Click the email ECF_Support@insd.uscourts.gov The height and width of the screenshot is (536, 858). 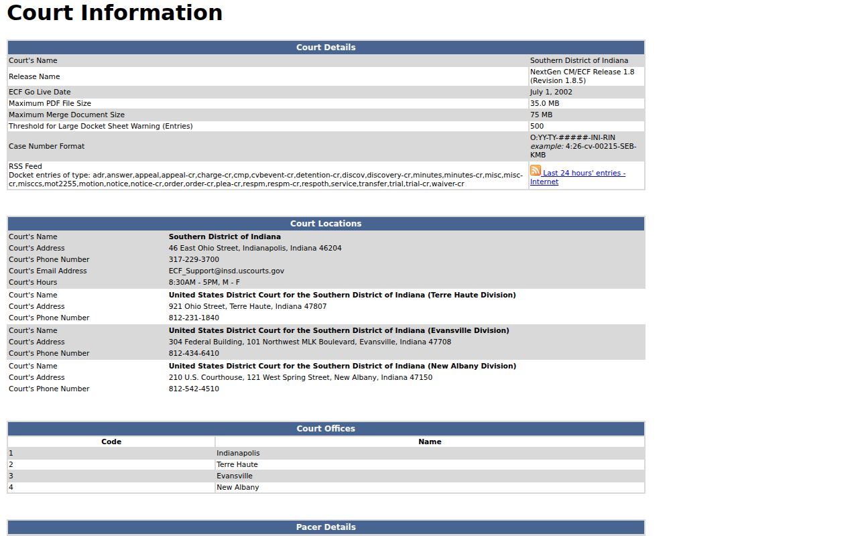pyautogui.click(x=227, y=271)
